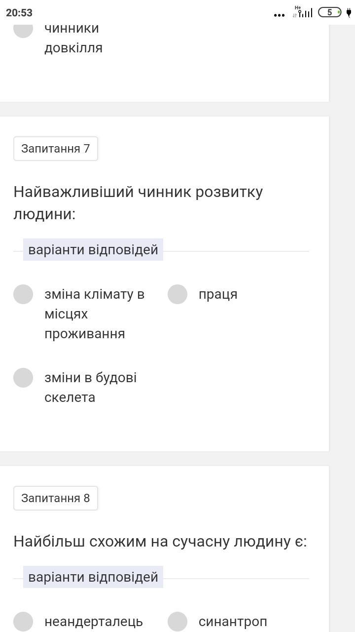Tap the "праця" answer text

tap(218, 294)
